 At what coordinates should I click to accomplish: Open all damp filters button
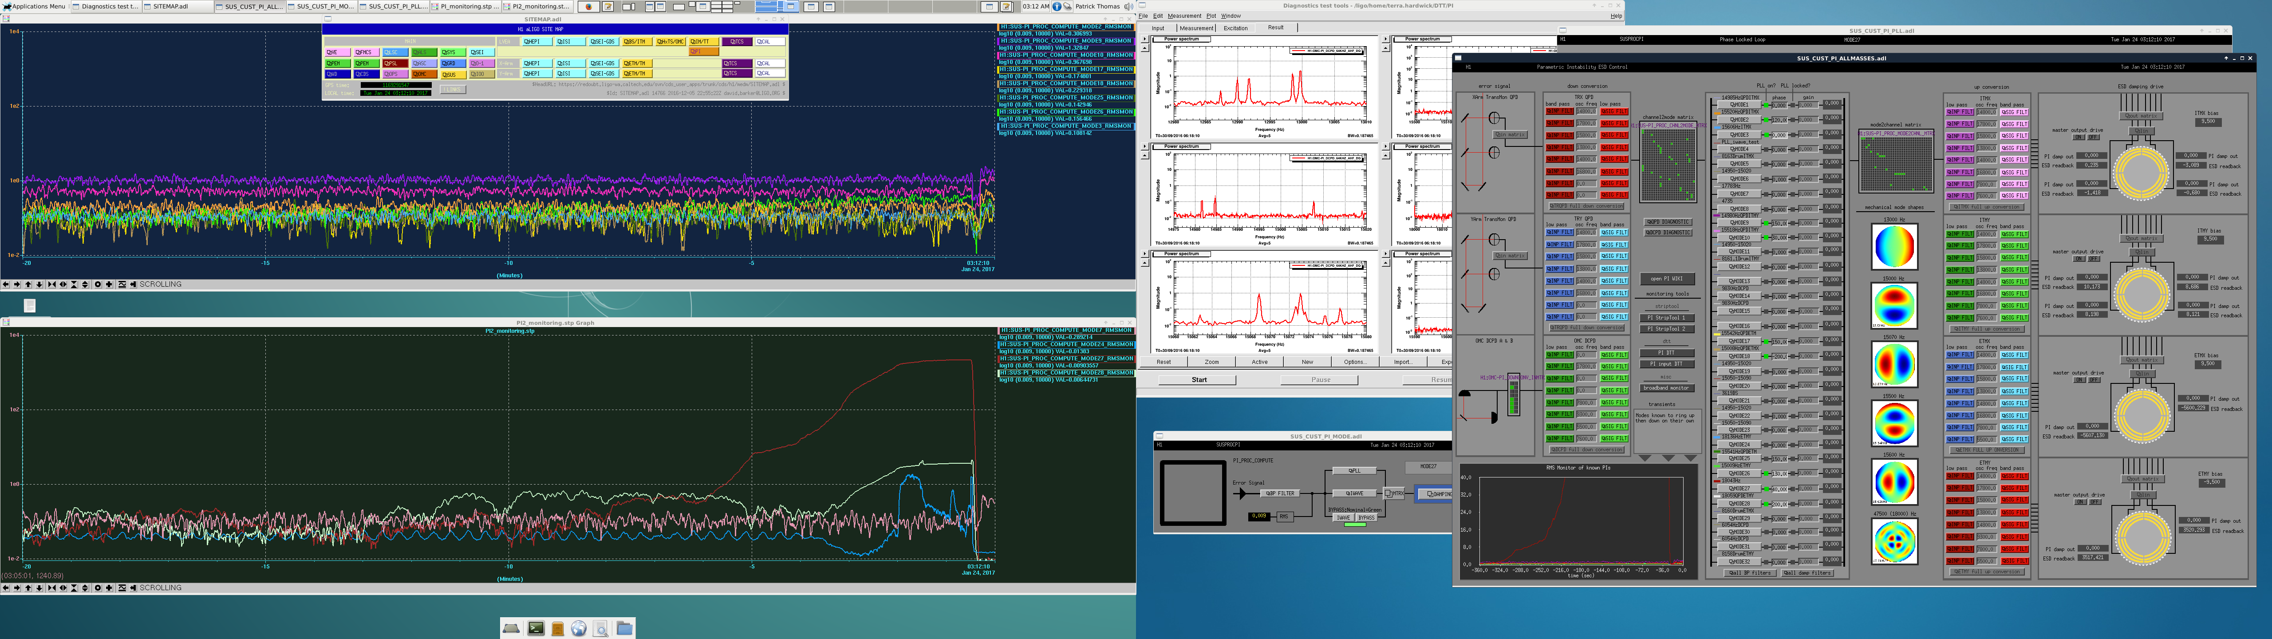[1808, 573]
